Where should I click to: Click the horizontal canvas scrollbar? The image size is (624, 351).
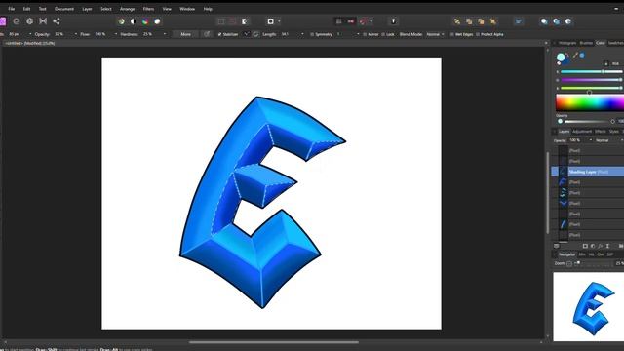point(274,342)
